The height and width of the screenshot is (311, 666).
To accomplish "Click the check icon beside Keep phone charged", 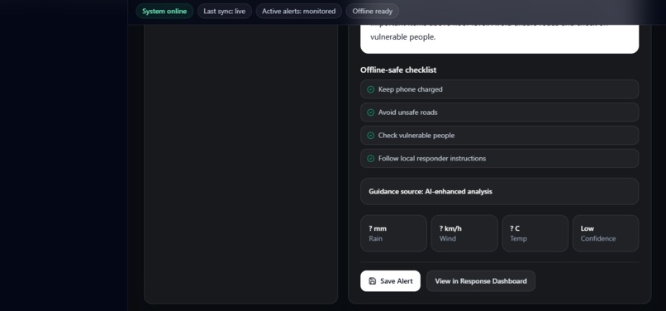I will (371, 89).
